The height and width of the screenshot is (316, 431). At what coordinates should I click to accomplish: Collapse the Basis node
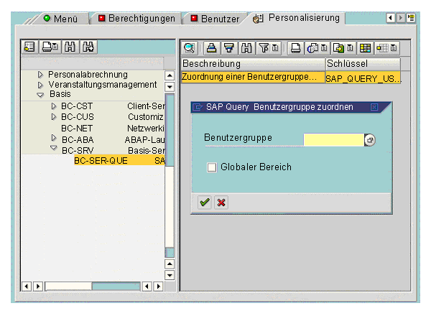[40, 95]
